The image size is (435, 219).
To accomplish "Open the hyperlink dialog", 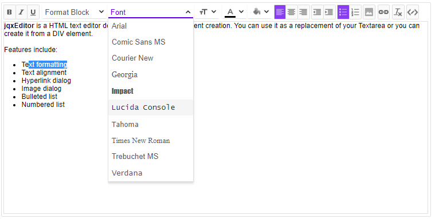I will coord(383,12).
